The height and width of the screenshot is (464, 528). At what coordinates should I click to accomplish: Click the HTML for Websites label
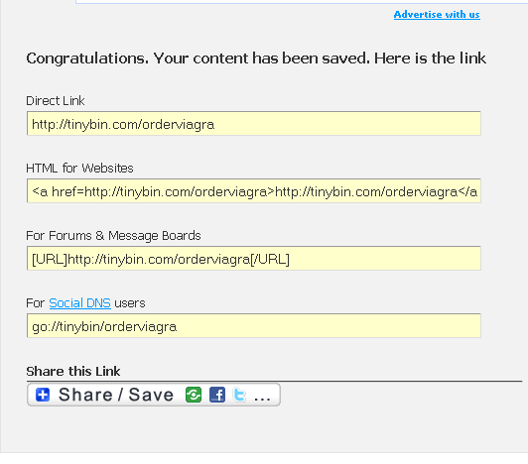[x=79, y=169]
